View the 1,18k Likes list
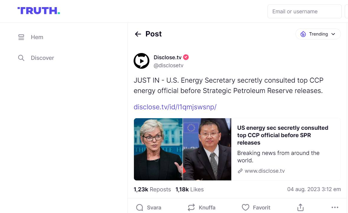This screenshot has width=348, height=213. click(x=189, y=189)
